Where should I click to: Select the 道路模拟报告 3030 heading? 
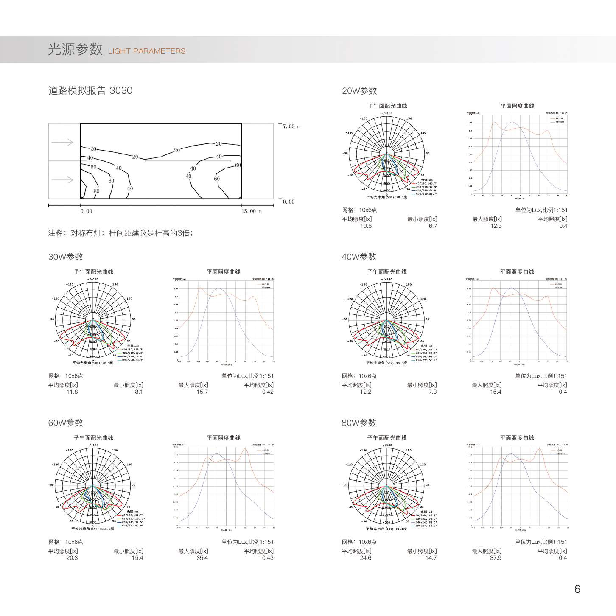click(x=90, y=90)
